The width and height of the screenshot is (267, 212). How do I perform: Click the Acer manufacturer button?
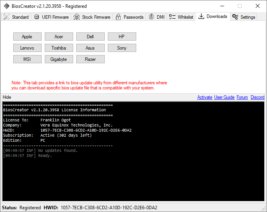tap(59, 37)
